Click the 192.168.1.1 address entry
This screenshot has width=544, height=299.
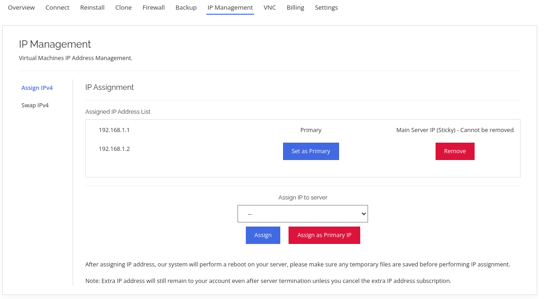[x=114, y=130]
